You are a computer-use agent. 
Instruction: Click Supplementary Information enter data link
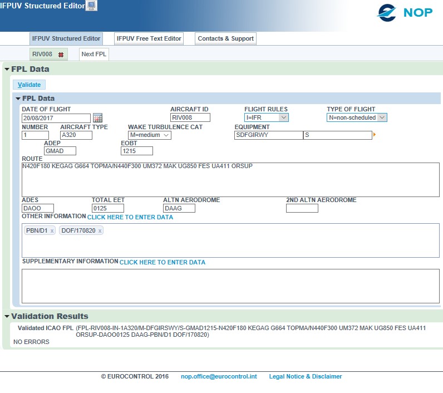point(162,263)
